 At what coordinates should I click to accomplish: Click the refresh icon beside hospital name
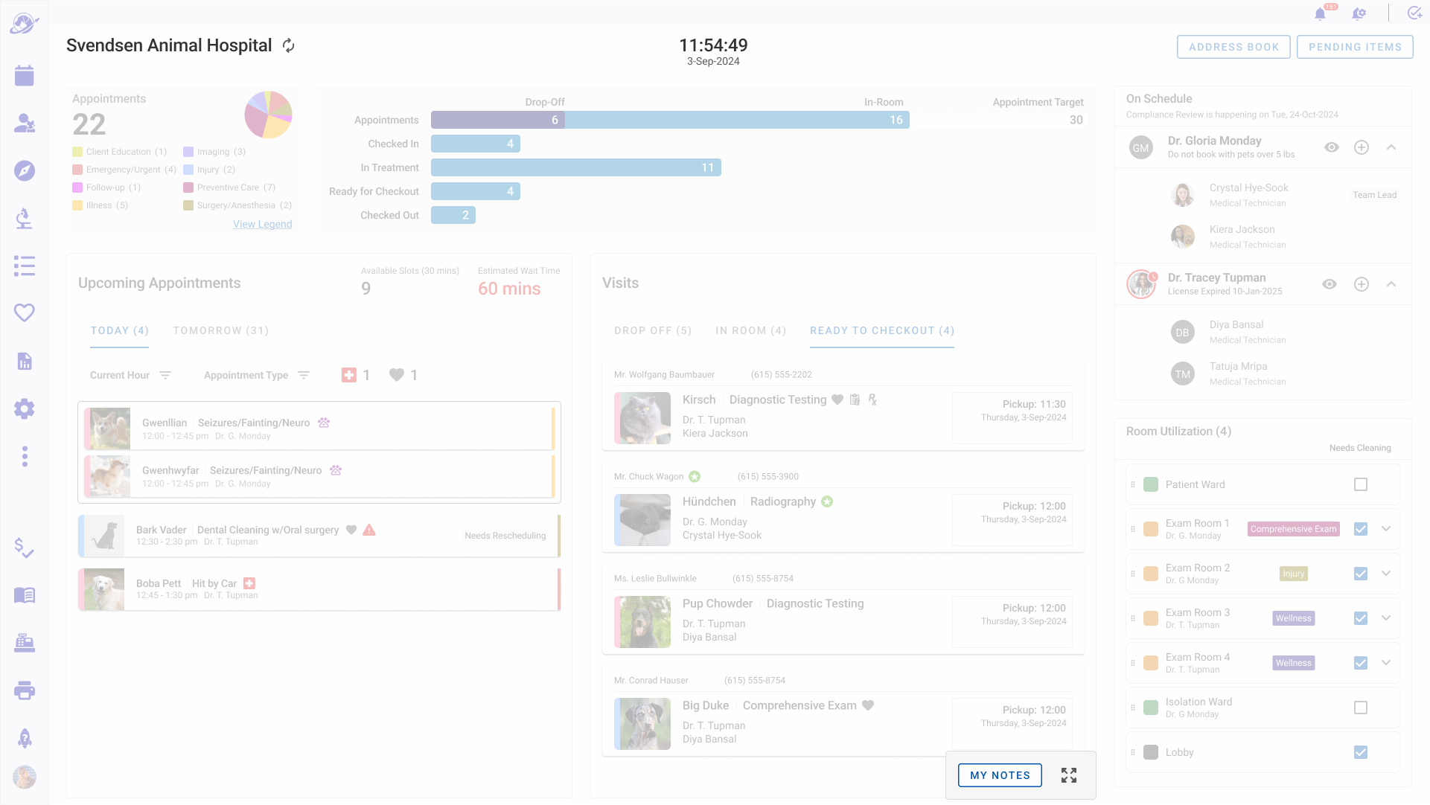pyautogui.click(x=289, y=46)
